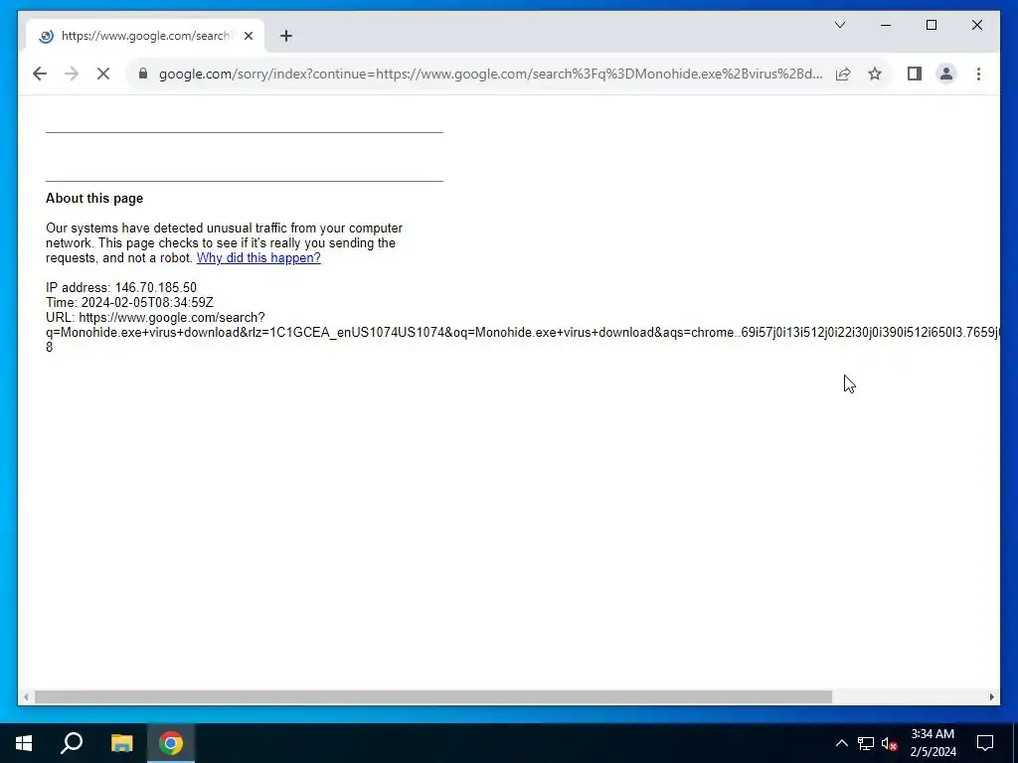Select the google.com/search tab
The width and height of the screenshot is (1018, 763).
(x=145, y=37)
